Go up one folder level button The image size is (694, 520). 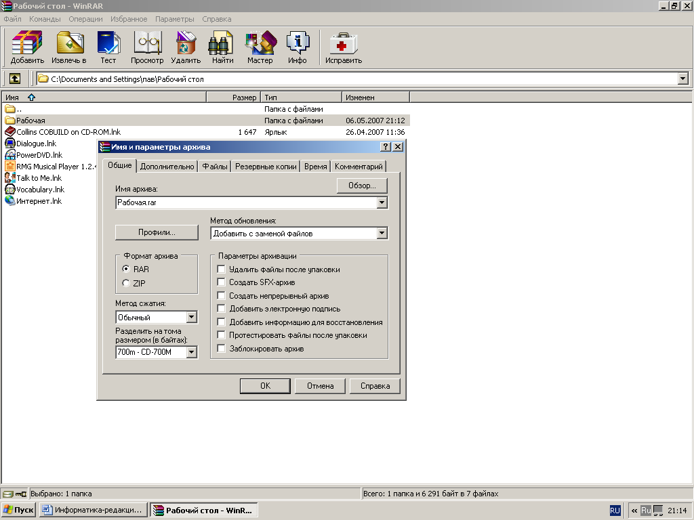point(15,79)
